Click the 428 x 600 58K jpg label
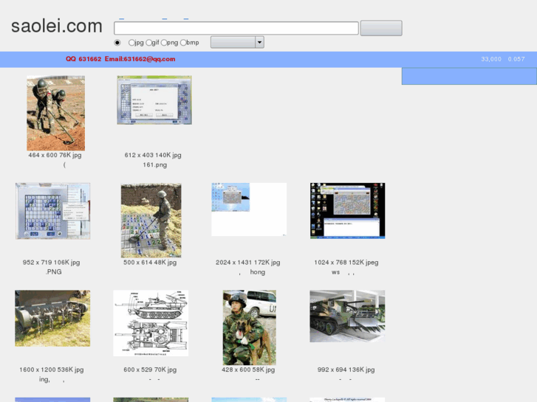 click(x=248, y=370)
